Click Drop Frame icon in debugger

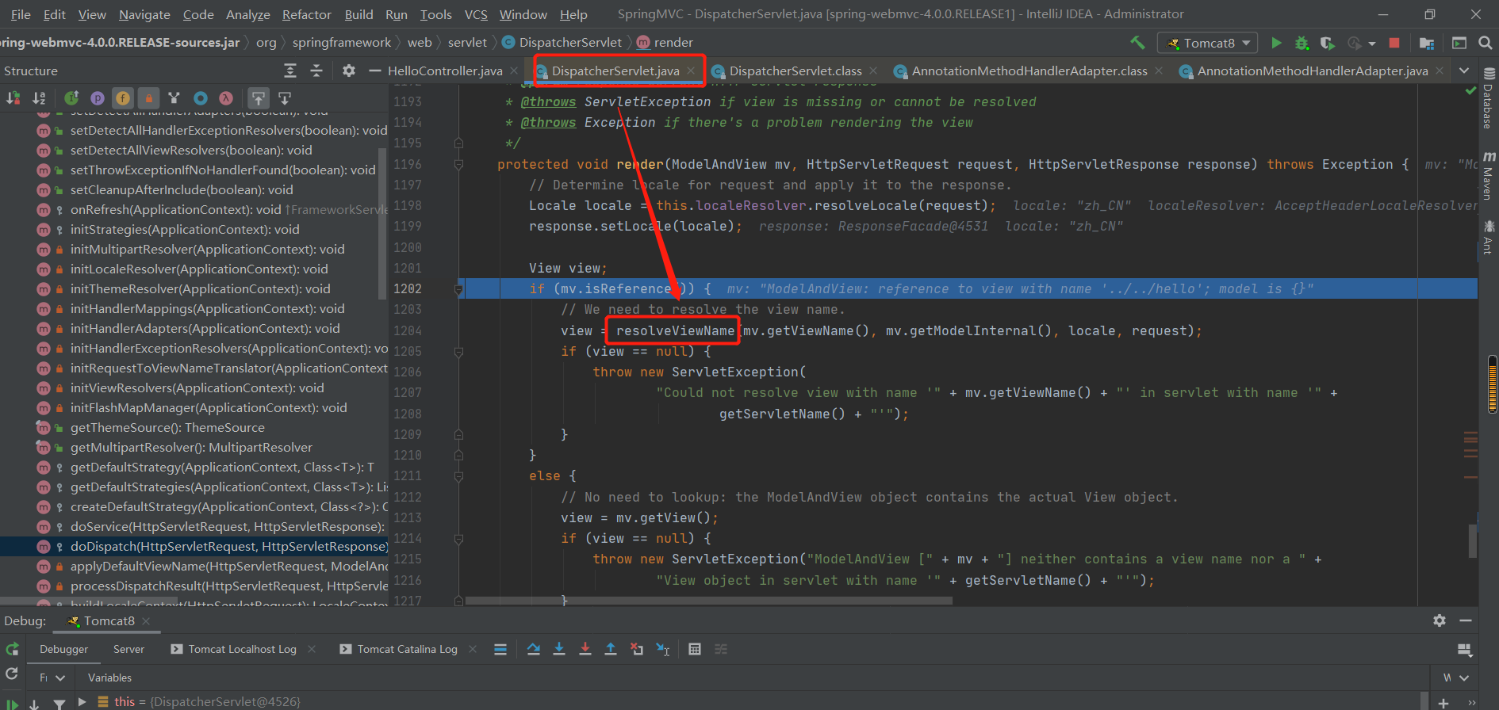(x=637, y=649)
